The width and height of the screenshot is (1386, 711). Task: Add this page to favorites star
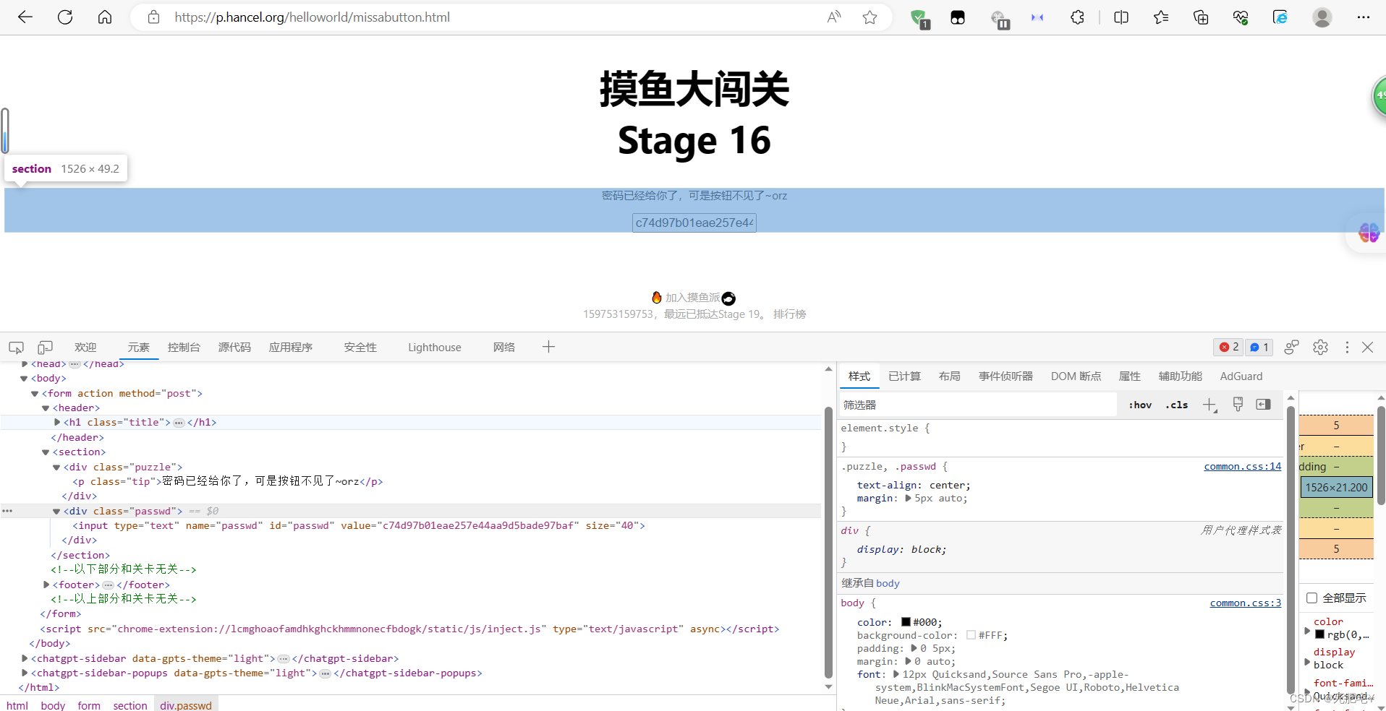tap(870, 17)
